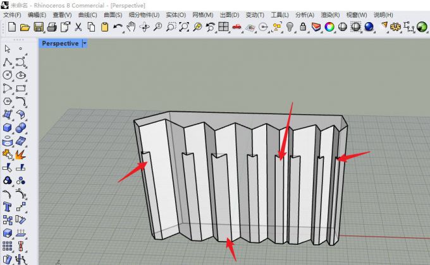Click the Copy to clipboard icon
Screen dimensions: 430x265
91,27
